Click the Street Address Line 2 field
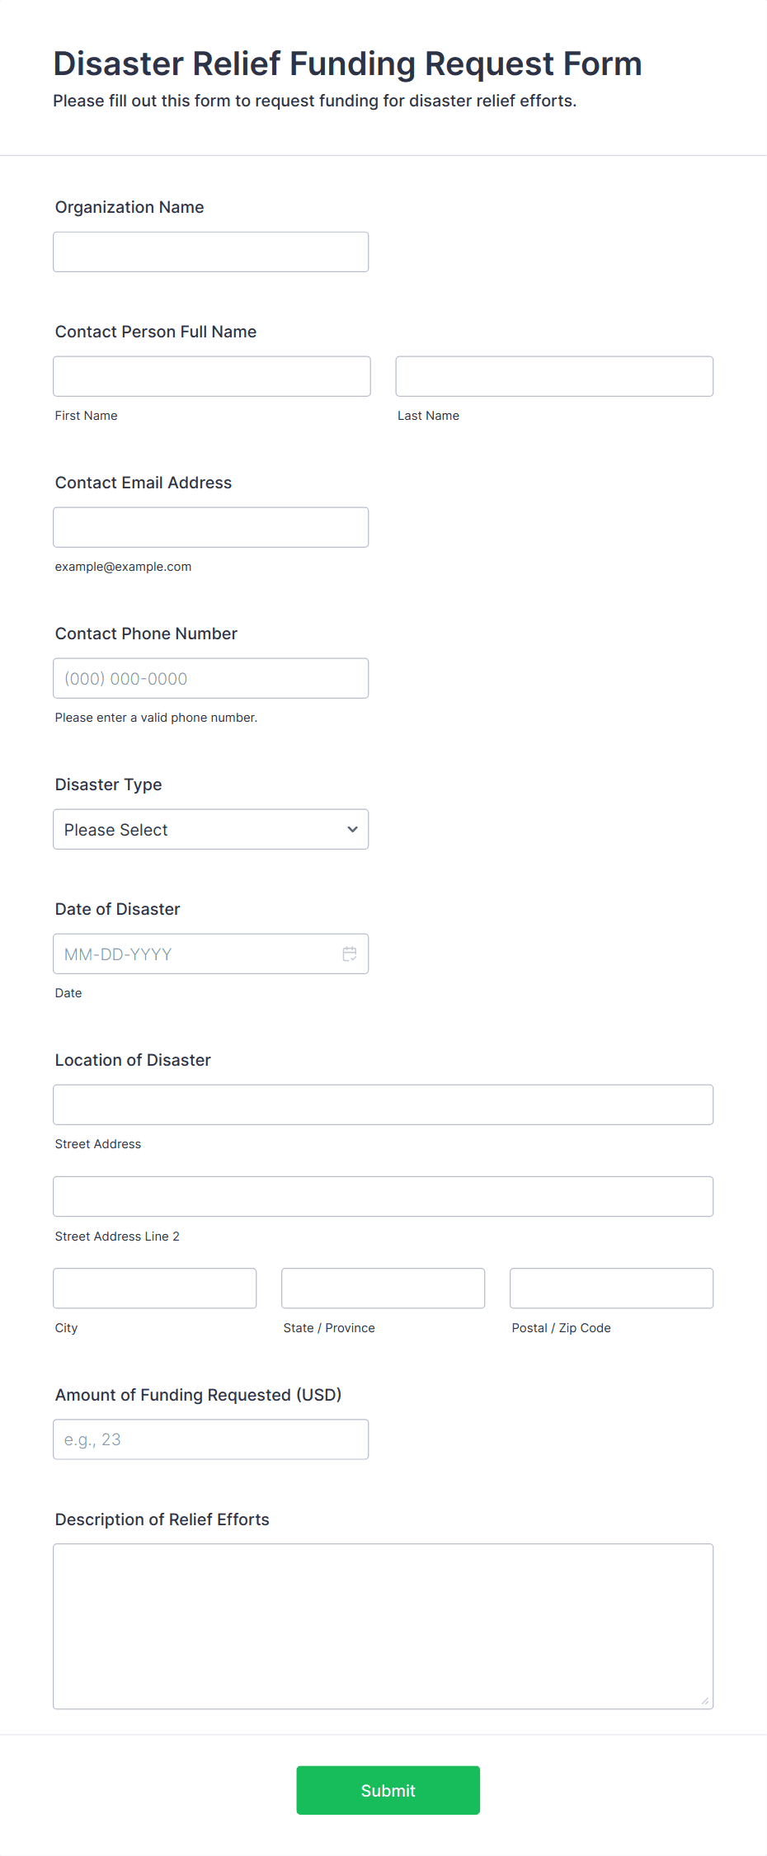Viewport: 767px width, 1856px height. point(383,1196)
